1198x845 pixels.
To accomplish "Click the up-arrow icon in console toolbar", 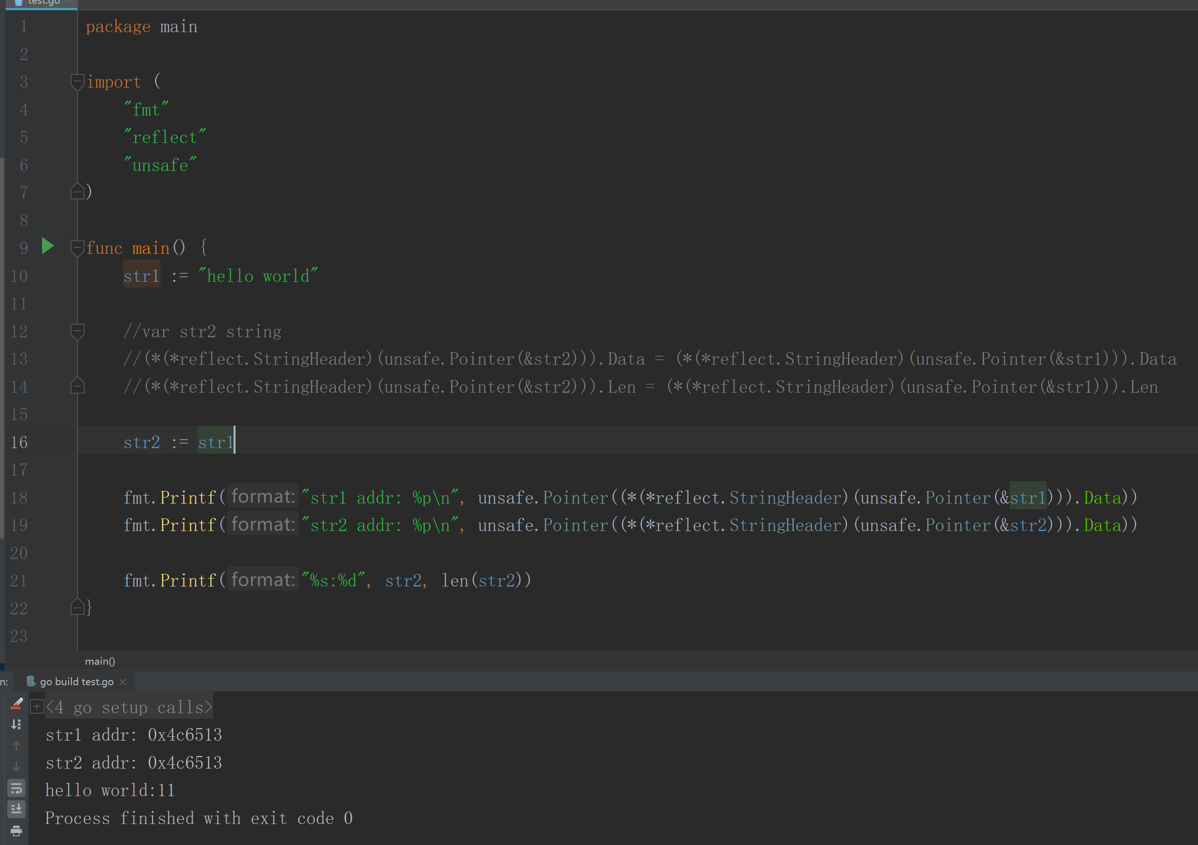I will 16,746.
